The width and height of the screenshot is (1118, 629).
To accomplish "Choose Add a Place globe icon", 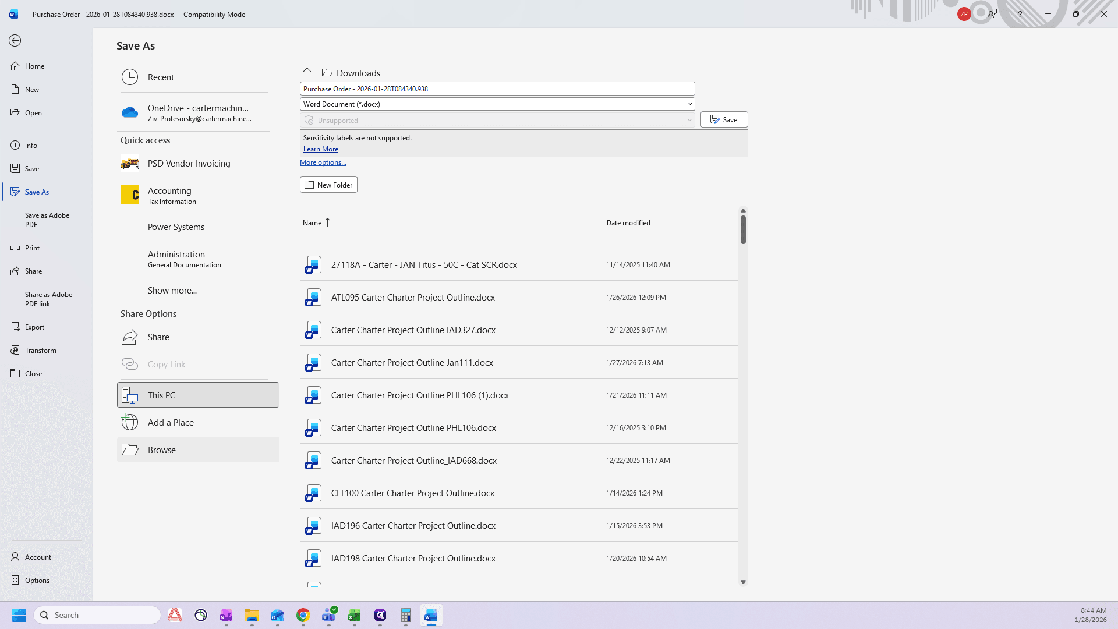I will click(x=130, y=422).
